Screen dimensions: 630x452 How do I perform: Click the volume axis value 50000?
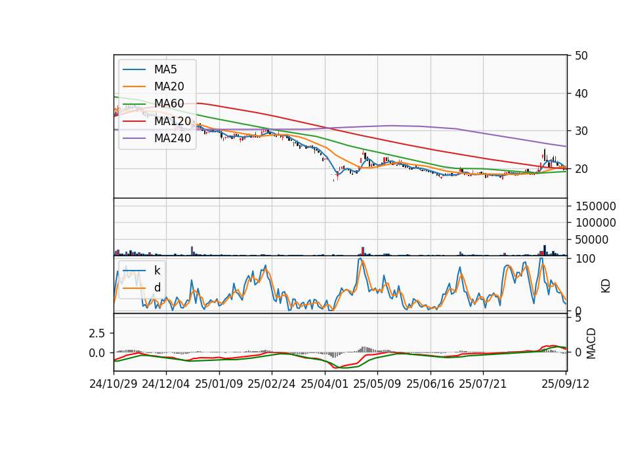[x=592, y=240]
